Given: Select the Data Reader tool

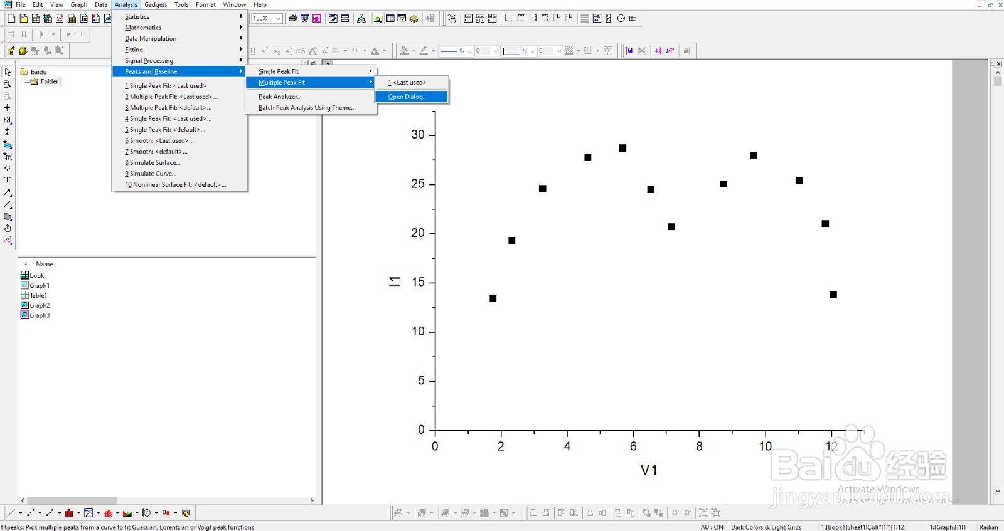Looking at the screenshot, I should click(8, 120).
